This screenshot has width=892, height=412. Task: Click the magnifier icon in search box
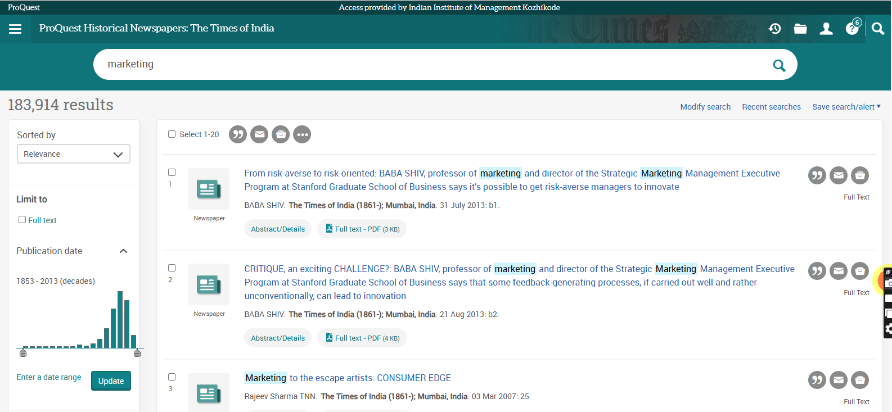[779, 65]
